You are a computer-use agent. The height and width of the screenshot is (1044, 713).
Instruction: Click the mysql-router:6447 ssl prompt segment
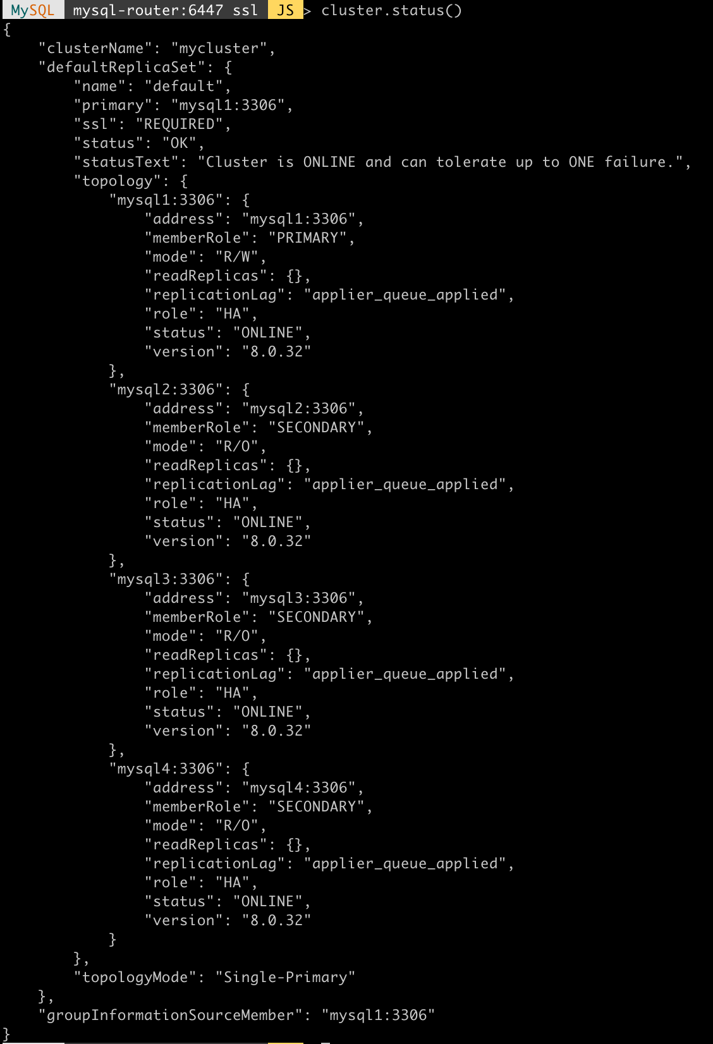[166, 10]
